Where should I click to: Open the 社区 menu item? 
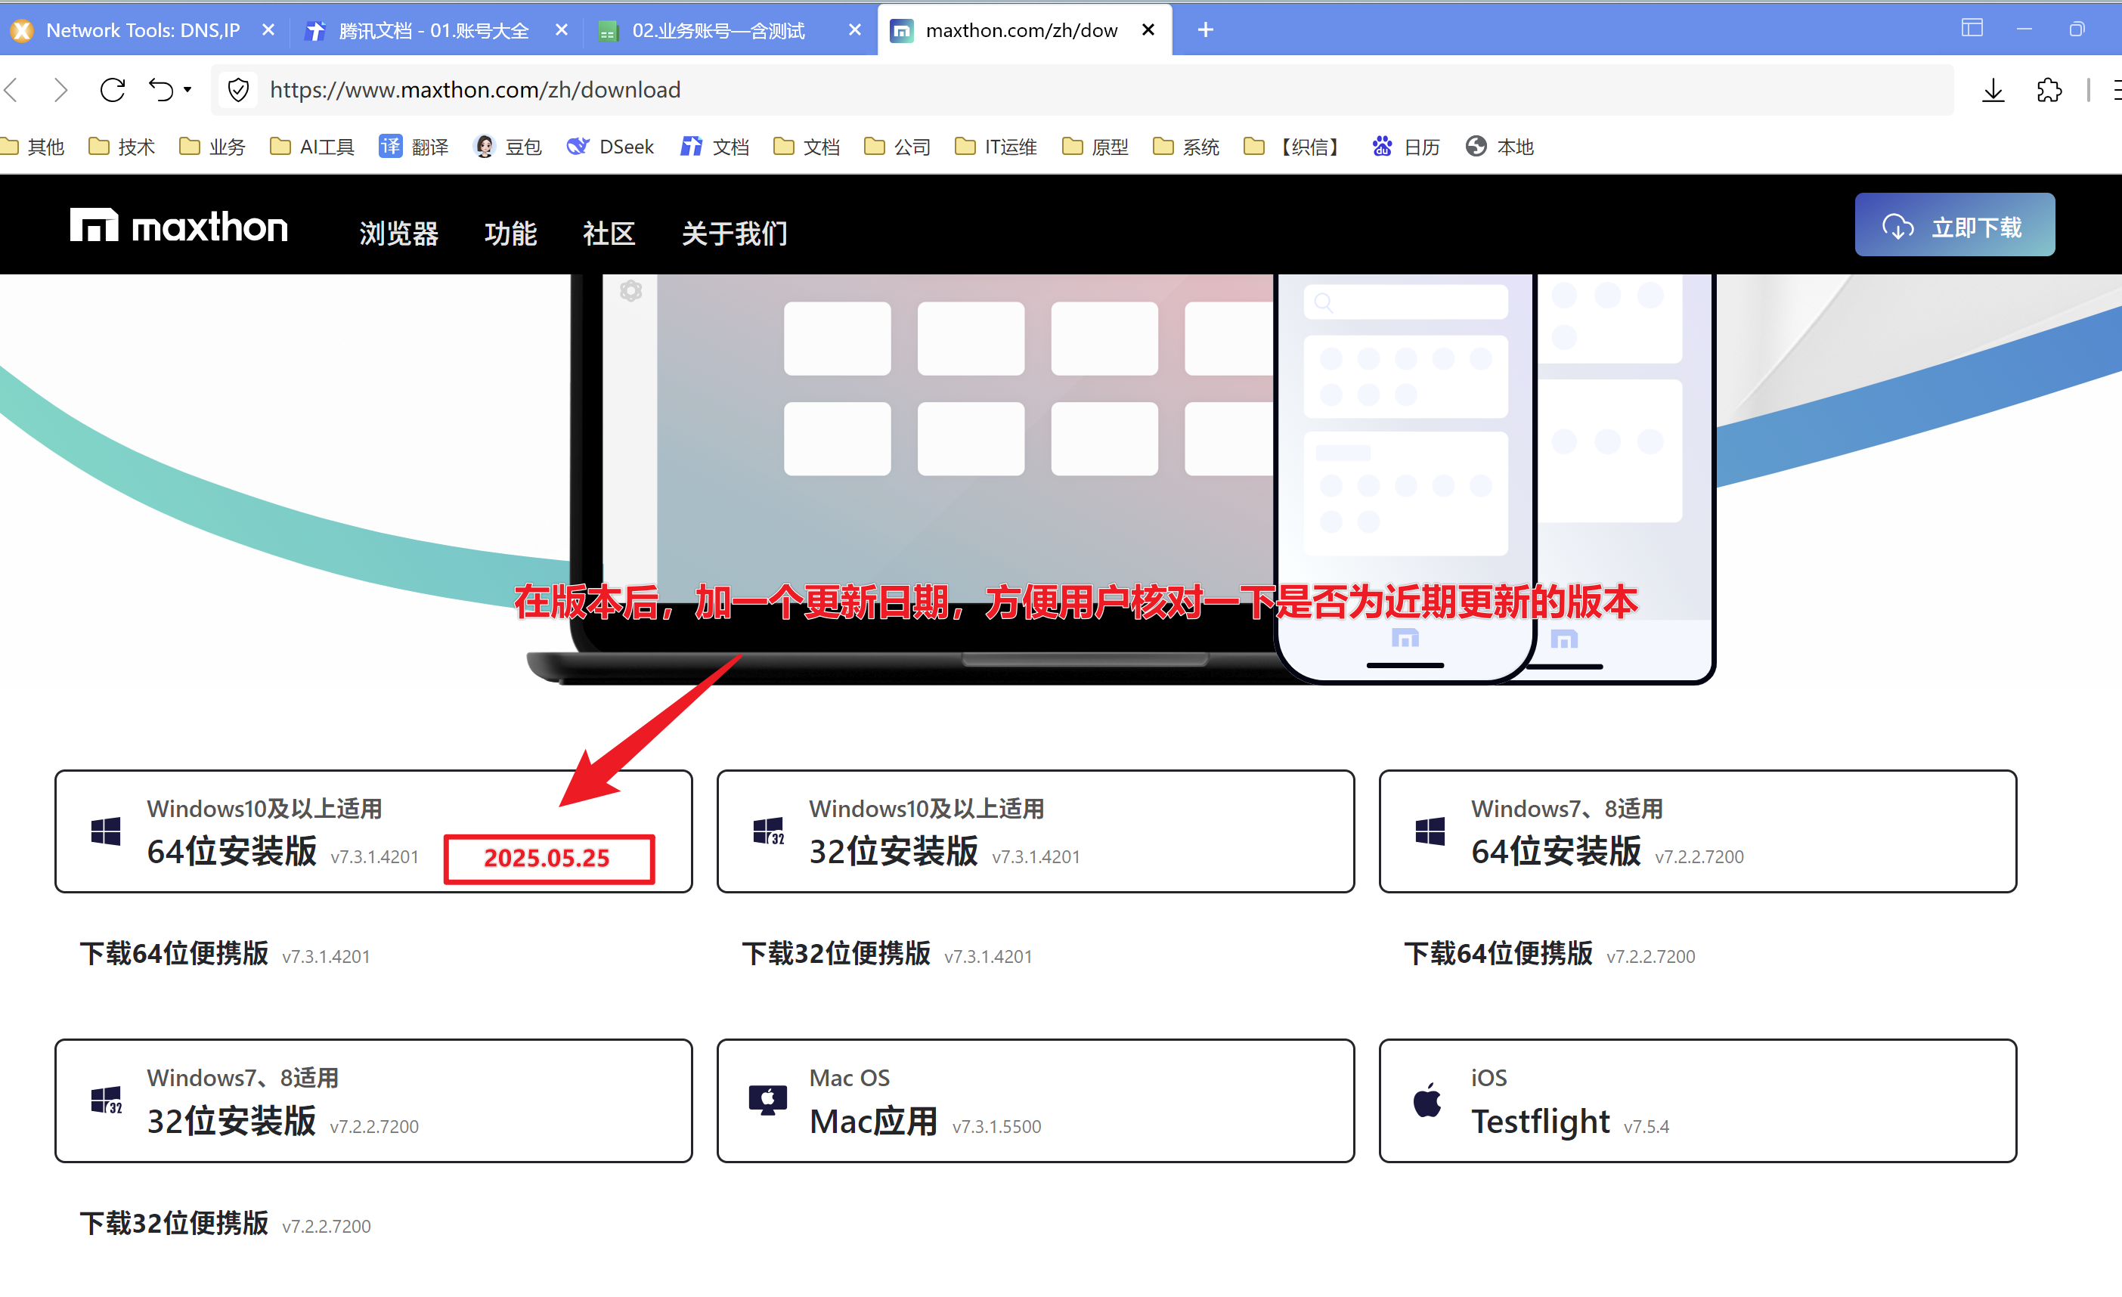pos(609,233)
